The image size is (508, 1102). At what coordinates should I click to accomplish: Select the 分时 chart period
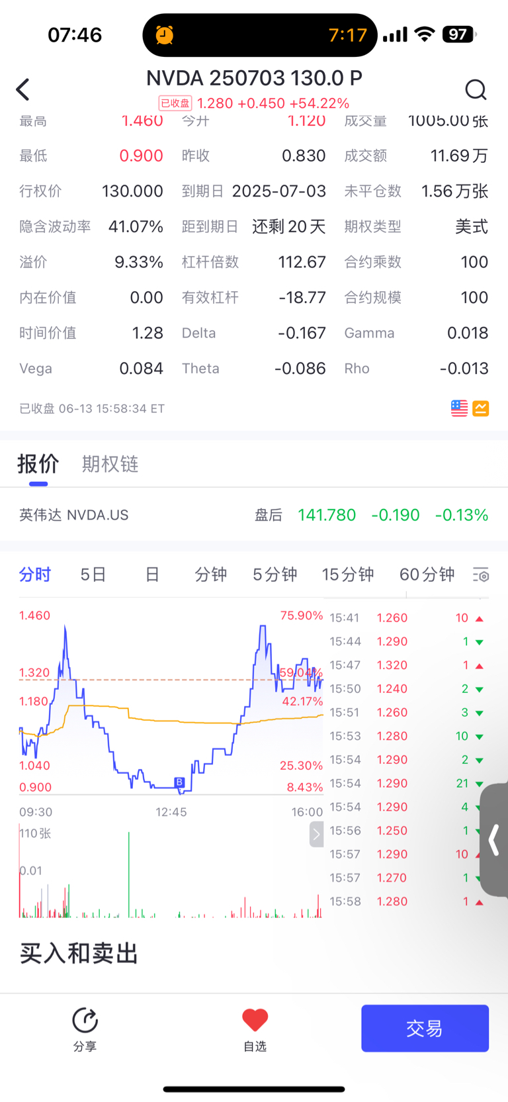[34, 574]
